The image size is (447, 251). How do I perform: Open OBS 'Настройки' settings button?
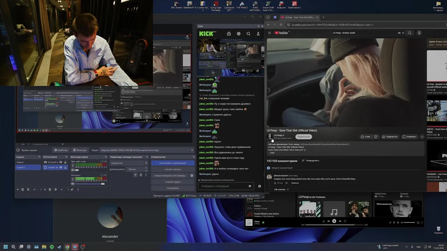pyautogui.click(x=173, y=188)
